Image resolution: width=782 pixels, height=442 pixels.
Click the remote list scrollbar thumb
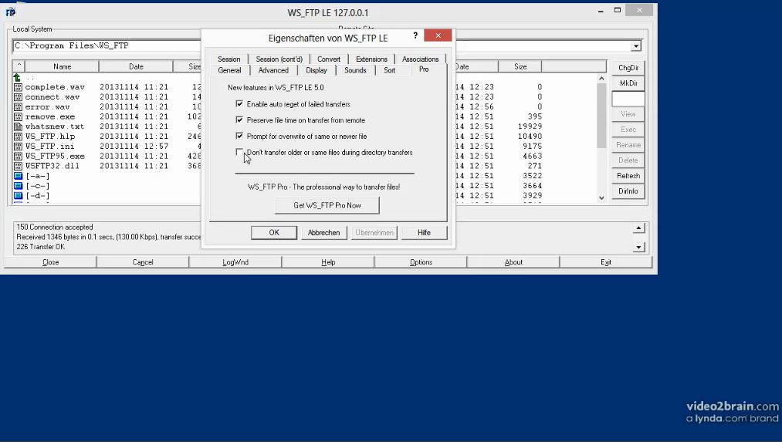click(601, 116)
